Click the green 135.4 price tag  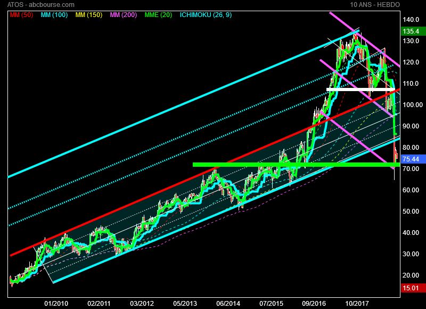413,31
